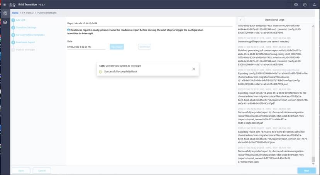Go to step Push to Intersight
This screenshot has width=320, height=175.
coord(23,50)
